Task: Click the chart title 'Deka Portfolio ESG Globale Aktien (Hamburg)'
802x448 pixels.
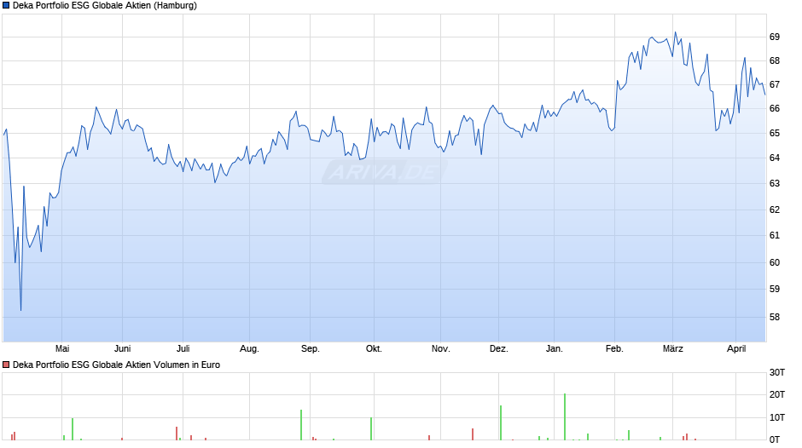Action: (x=105, y=6)
